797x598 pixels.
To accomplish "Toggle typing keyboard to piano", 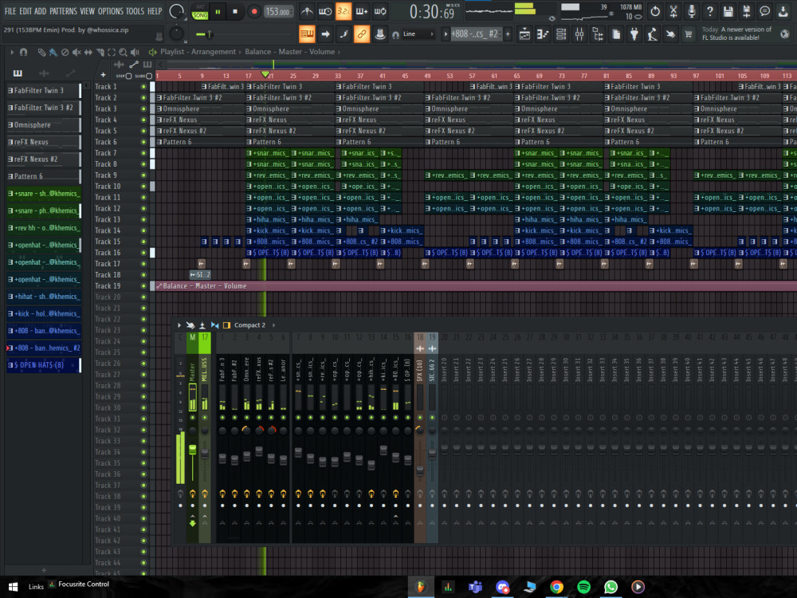I will [x=307, y=34].
